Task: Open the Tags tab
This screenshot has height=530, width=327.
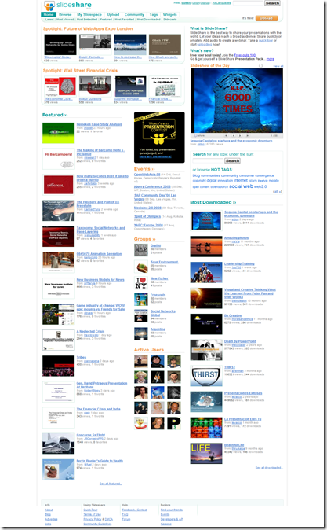Action: tap(154, 14)
